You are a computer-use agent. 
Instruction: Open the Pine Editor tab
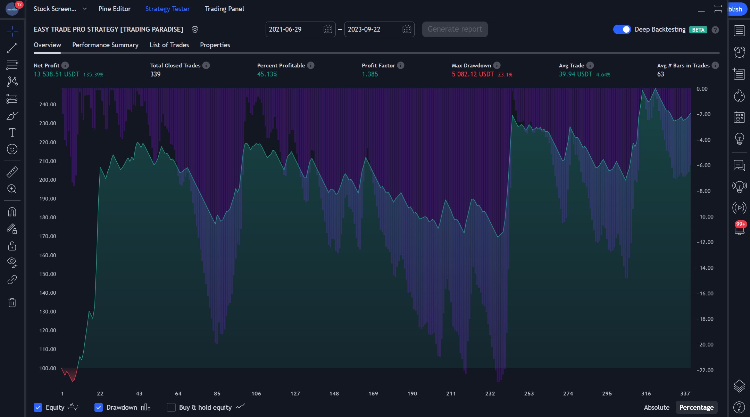coord(114,9)
